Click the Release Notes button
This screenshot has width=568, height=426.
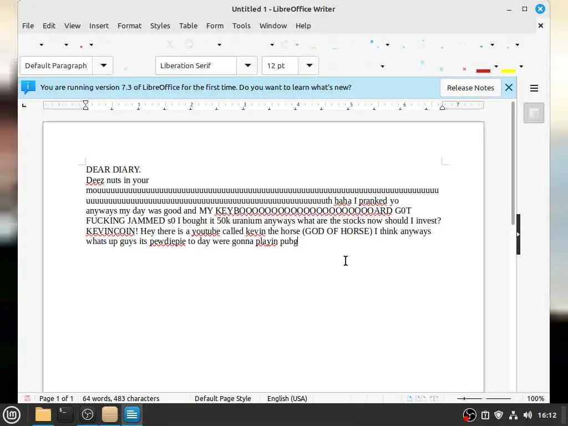[470, 88]
